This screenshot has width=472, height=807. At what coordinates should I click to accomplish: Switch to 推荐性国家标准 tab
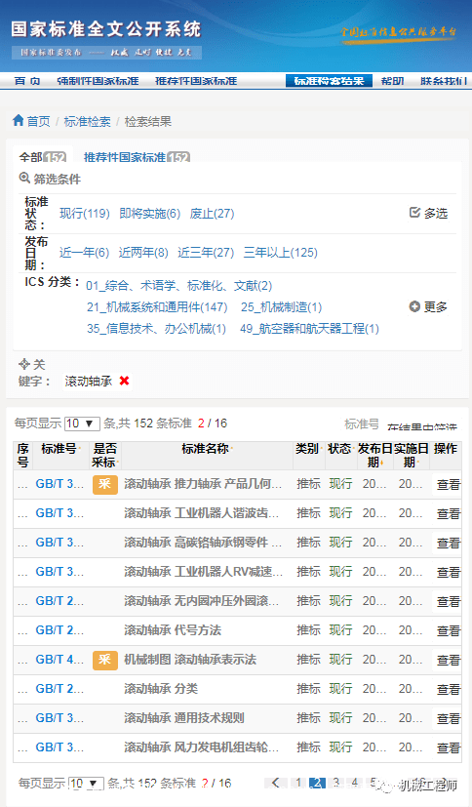pyautogui.click(x=137, y=157)
